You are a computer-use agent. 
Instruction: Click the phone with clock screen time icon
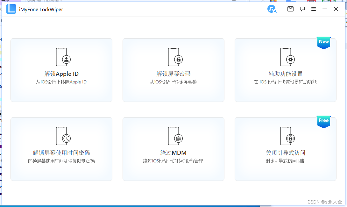click(63, 136)
